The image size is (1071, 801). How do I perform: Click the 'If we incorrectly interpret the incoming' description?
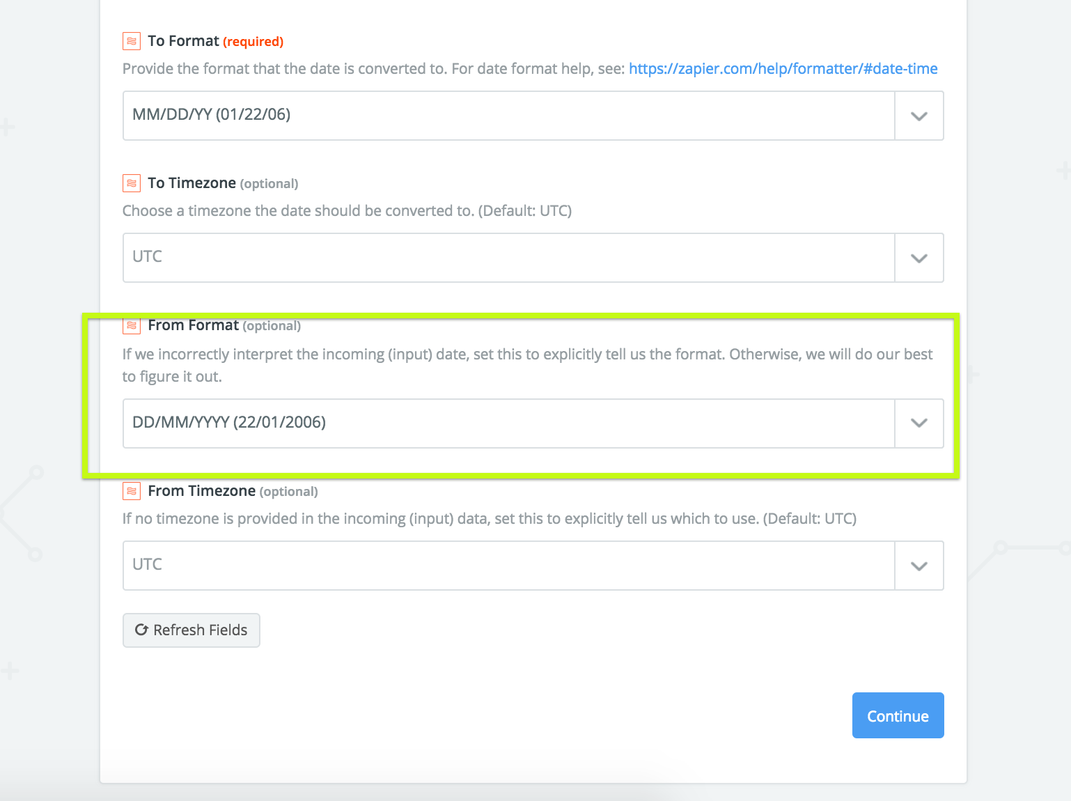528,365
